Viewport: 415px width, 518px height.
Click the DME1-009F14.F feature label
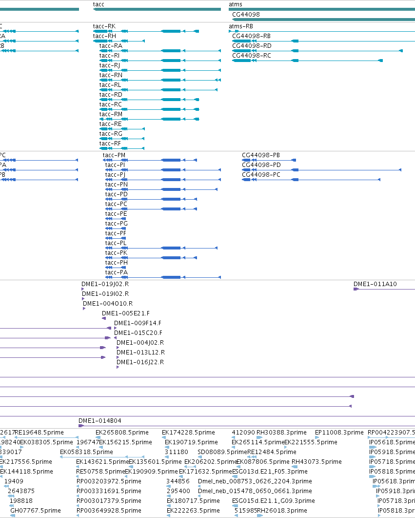point(138,323)
